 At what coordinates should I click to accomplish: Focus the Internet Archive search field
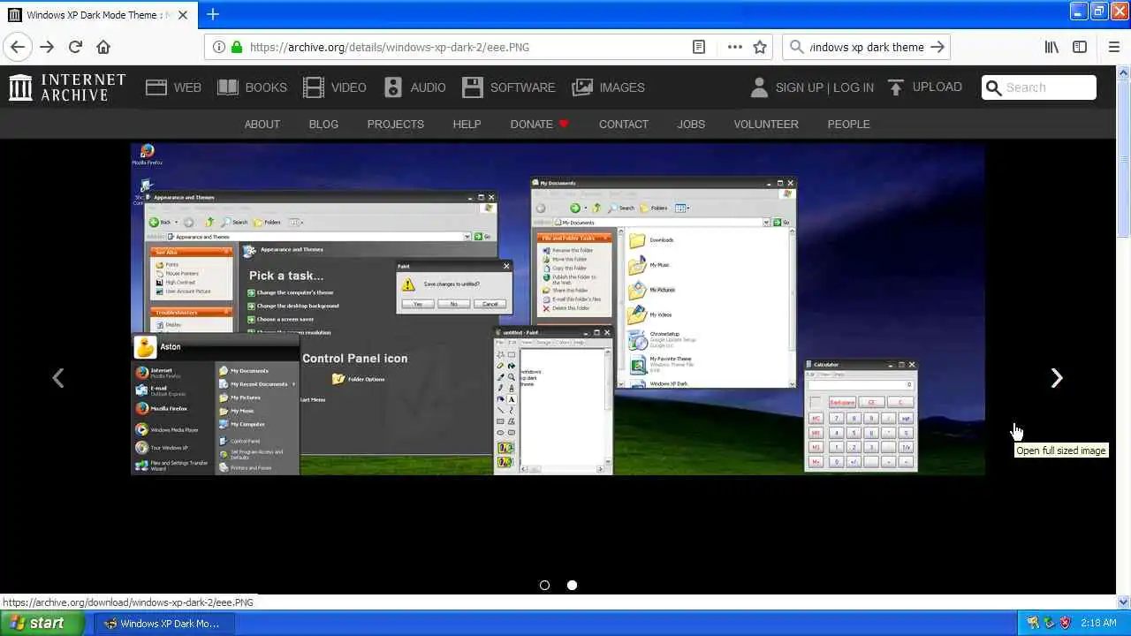click(1039, 87)
